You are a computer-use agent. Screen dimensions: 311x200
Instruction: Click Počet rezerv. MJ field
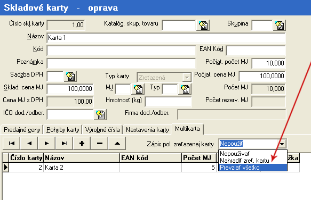click(268, 102)
